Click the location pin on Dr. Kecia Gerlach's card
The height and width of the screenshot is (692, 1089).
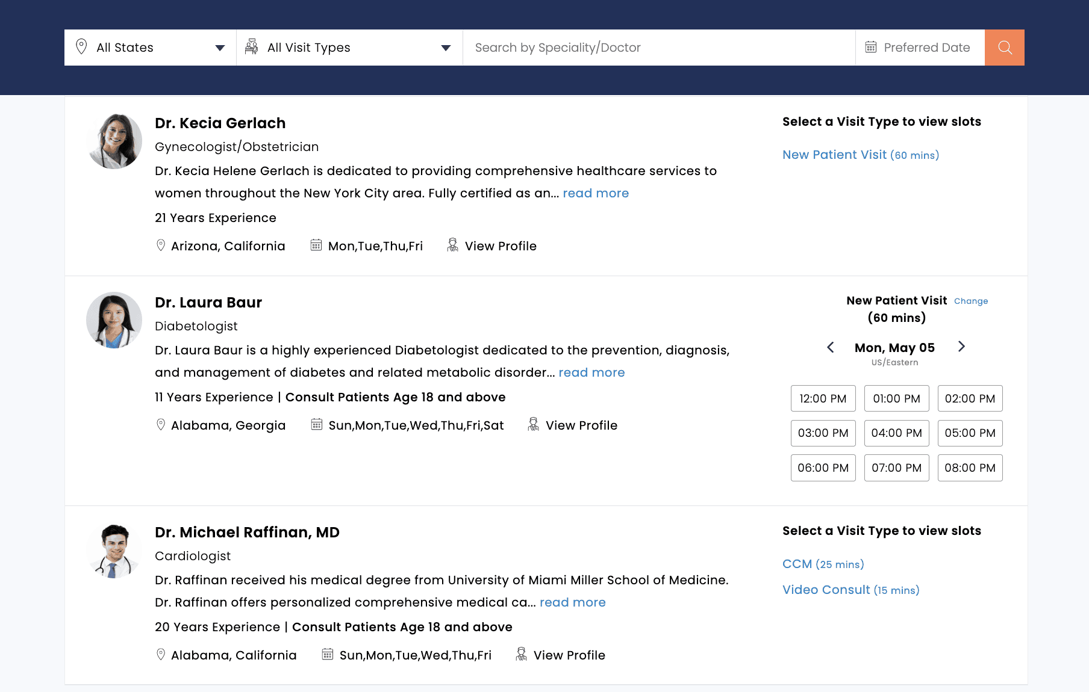tap(160, 245)
